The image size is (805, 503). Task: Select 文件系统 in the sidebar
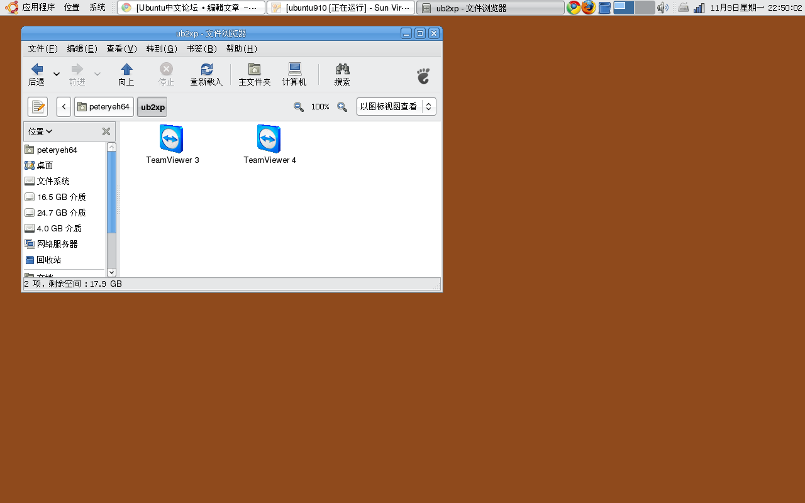pyautogui.click(x=64, y=181)
